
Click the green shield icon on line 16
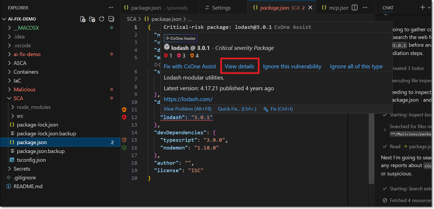(x=124, y=148)
